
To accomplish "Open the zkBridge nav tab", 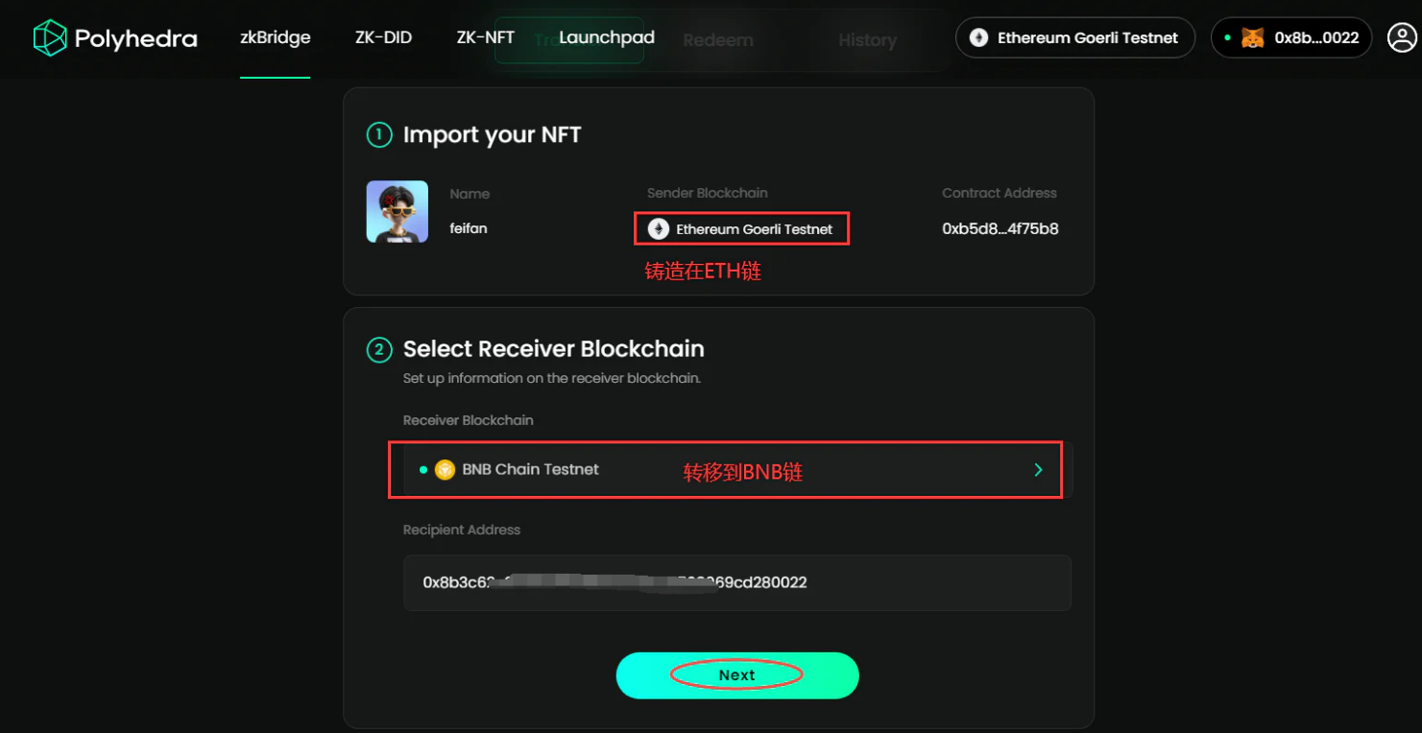I will 275,38.
